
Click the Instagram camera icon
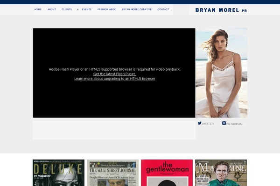coord(224,123)
